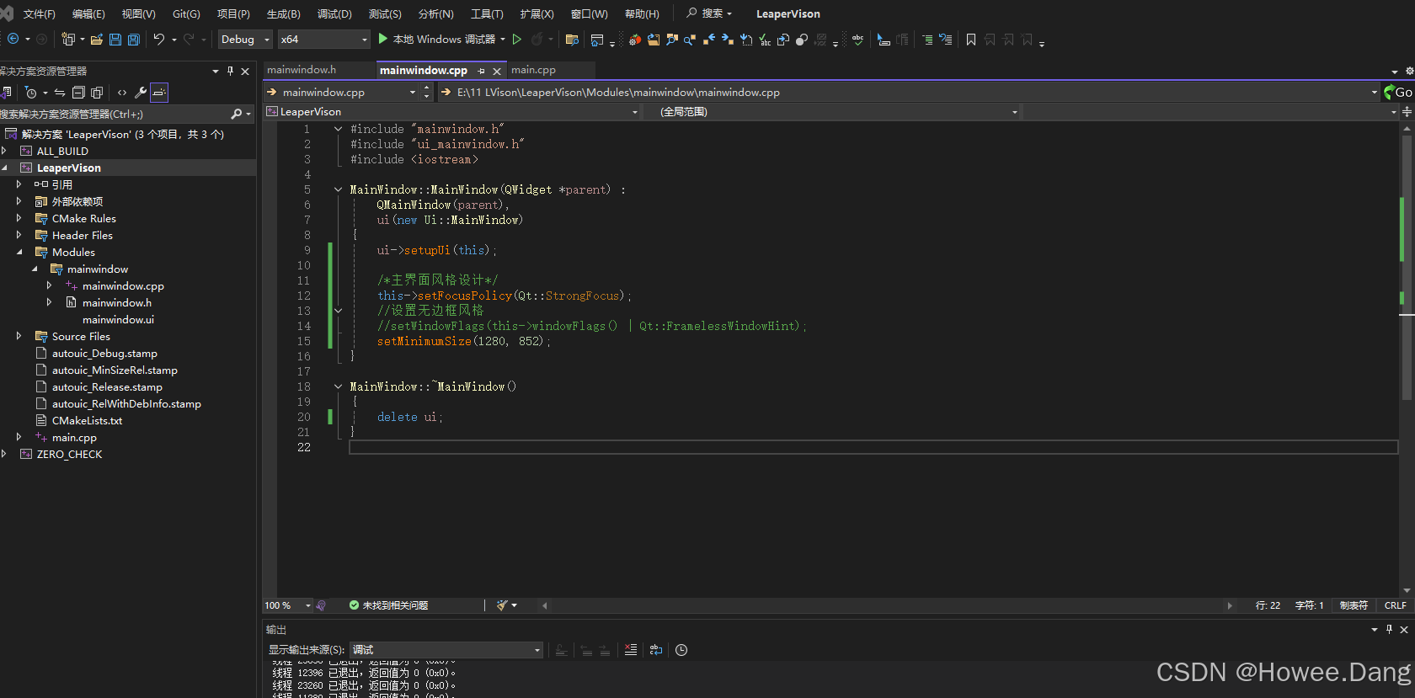Select mainwindow.ui in Solution Explorer
The image size is (1415, 698).
(x=118, y=319)
